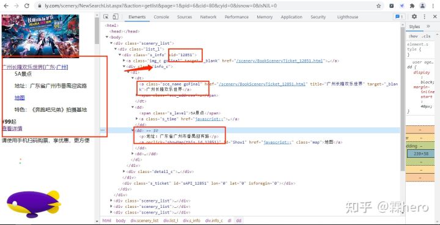Open the Memory tab

265,17
